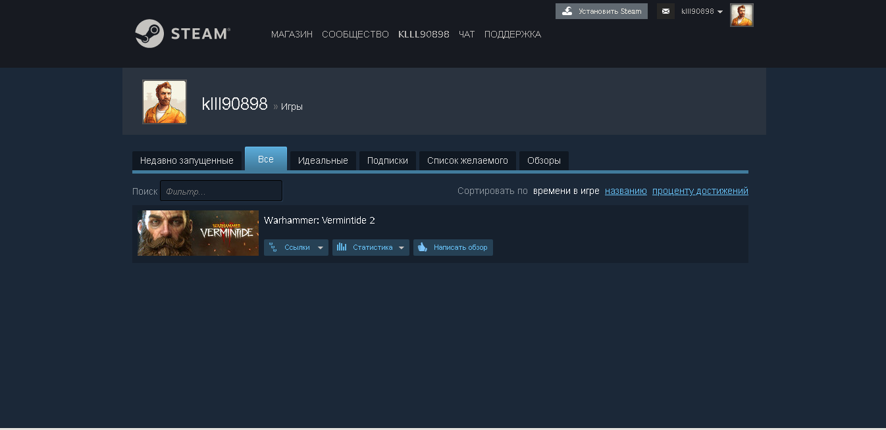Click the large klll90898 profile avatar
The height and width of the screenshot is (430, 886).
[165, 102]
